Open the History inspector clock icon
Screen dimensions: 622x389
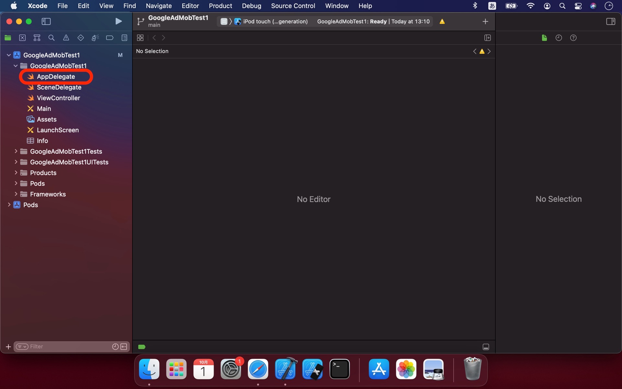click(x=559, y=38)
